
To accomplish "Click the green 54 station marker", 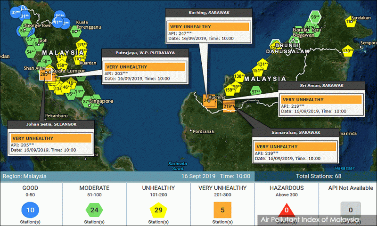I will (x=31, y=52).
